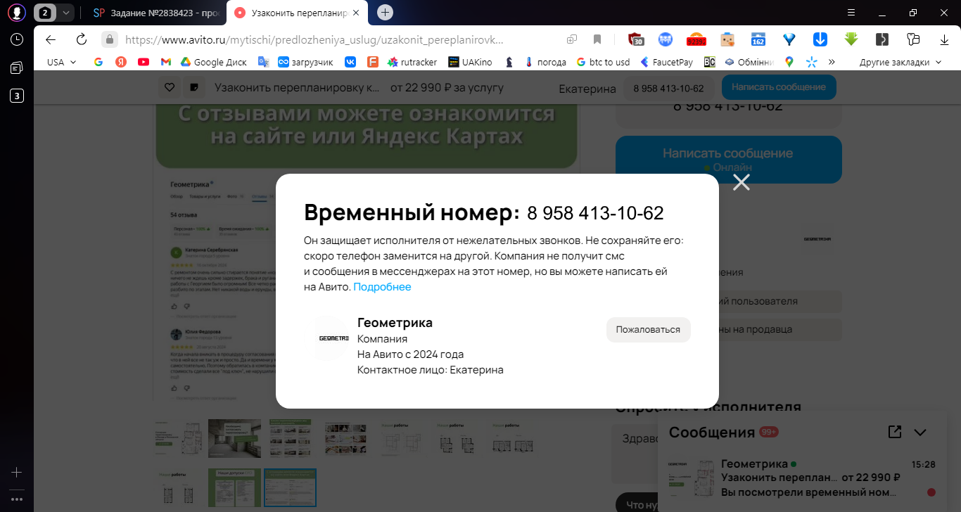The width and height of the screenshot is (961, 512).
Task: Open the red counter extension showing 92392
Action: pyautogui.click(x=696, y=39)
